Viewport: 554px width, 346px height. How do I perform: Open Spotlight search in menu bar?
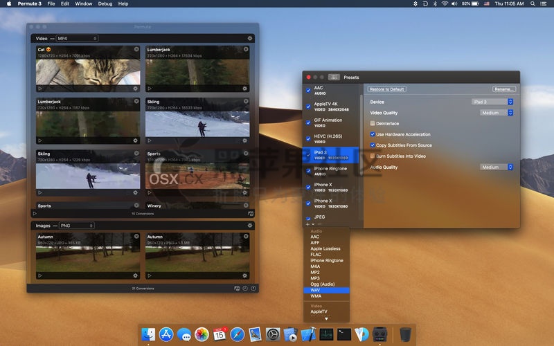[533, 3]
